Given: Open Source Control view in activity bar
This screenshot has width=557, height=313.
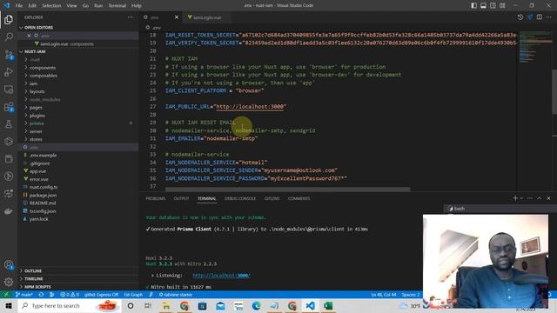Looking at the screenshot, I should tap(9, 54).
